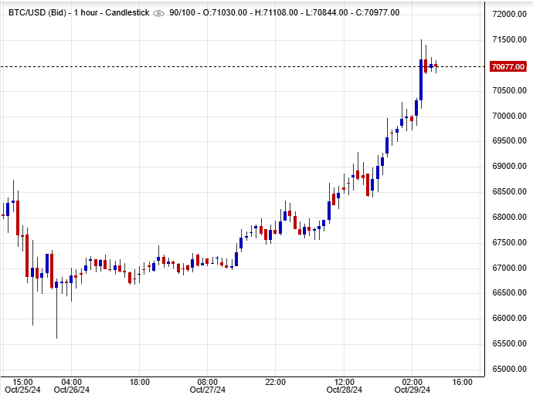Click the Oct/29/24 02:00 time label
This screenshot has height=395, width=533.
pyautogui.click(x=412, y=386)
